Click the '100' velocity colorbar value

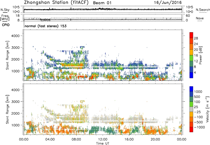tap(198, 102)
